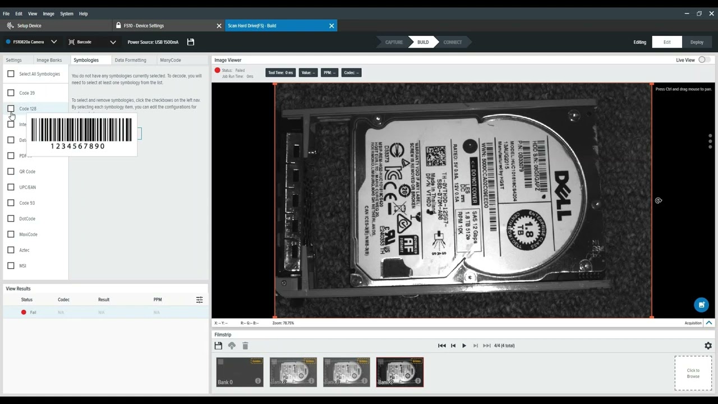
Task: Step to the previous filmstrip image
Action: (453, 346)
